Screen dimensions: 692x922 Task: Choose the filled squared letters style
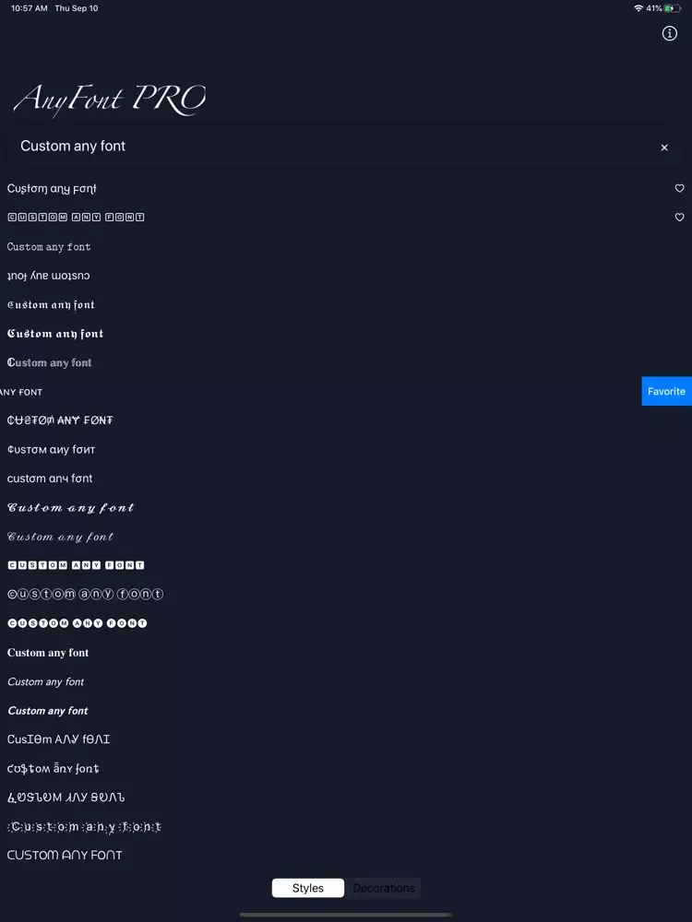76,565
